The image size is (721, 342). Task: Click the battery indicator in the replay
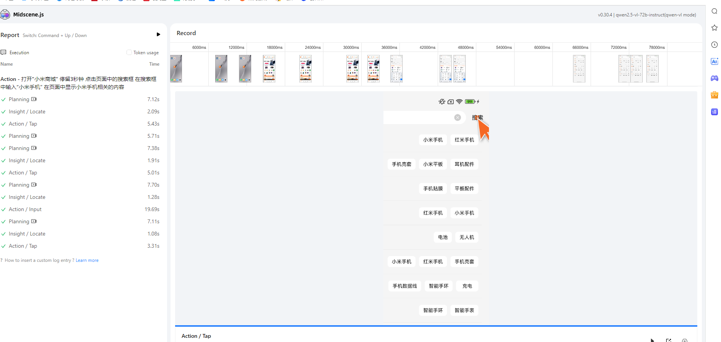point(470,102)
